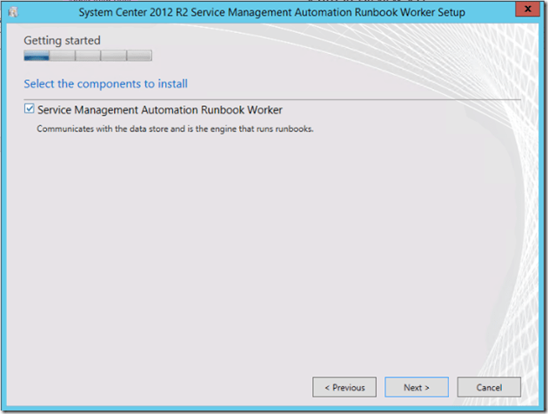Screen dimensions: 548x414
Task: Select the first highlighted progress step segment
Action: (x=37, y=56)
